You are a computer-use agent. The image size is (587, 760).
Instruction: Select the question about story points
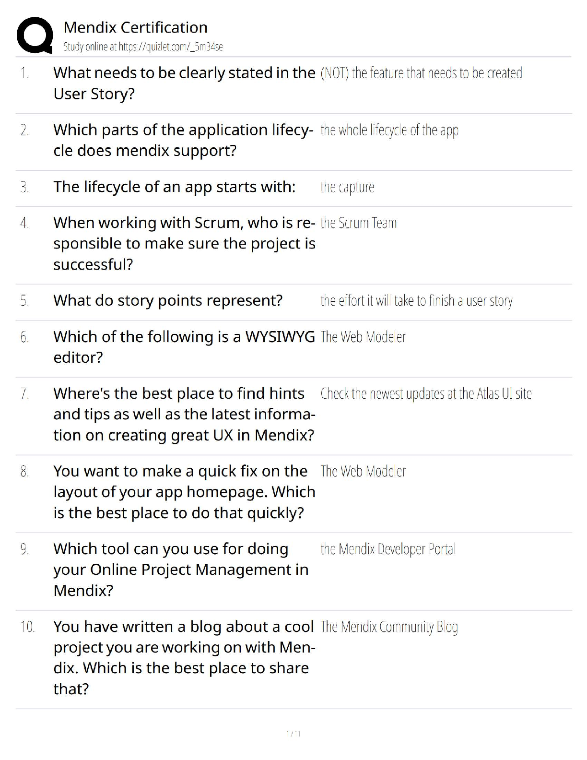(x=168, y=300)
